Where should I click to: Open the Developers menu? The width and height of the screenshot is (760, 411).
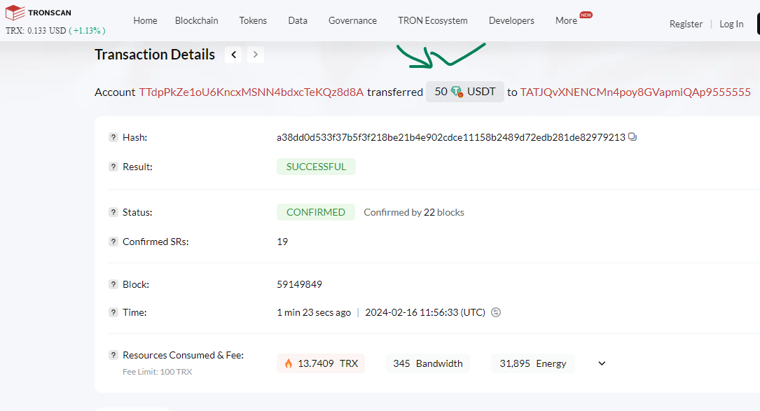point(511,20)
